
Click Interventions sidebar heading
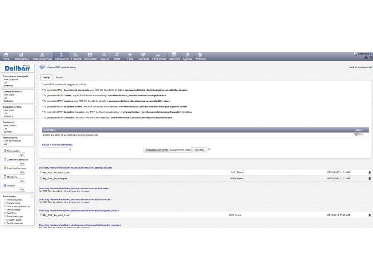click(10, 137)
